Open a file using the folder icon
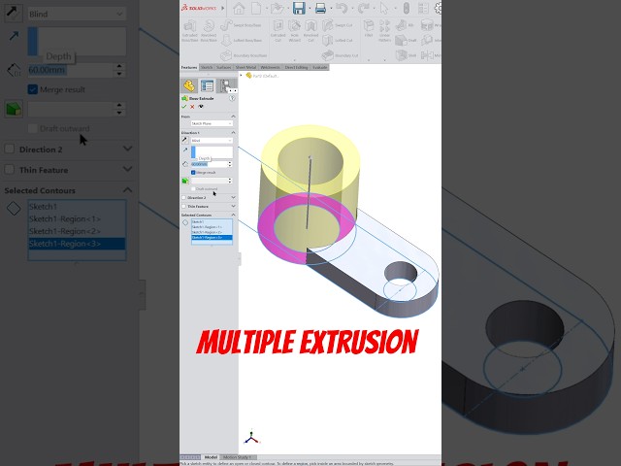The width and height of the screenshot is (621, 466). 278,9
